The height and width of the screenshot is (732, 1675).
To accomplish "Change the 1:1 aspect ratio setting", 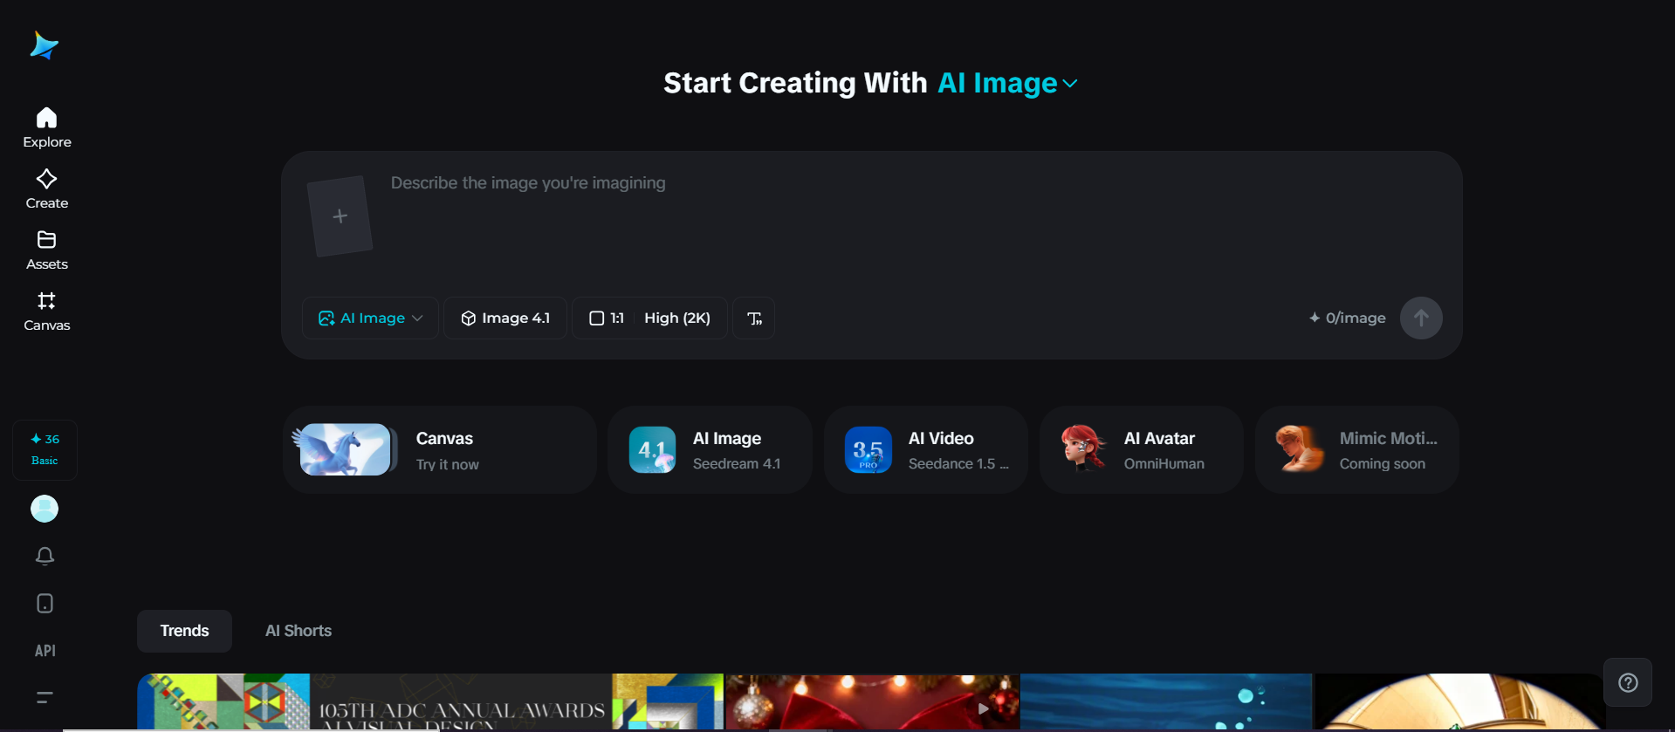I will tap(607, 318).
